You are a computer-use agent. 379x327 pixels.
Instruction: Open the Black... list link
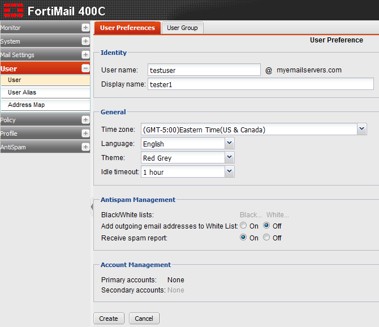[251, 215]
